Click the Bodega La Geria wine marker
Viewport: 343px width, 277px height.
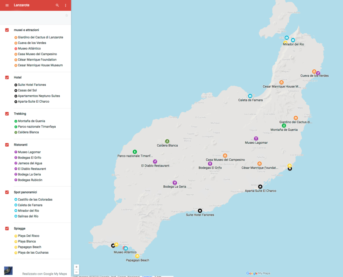click(174, 182)
